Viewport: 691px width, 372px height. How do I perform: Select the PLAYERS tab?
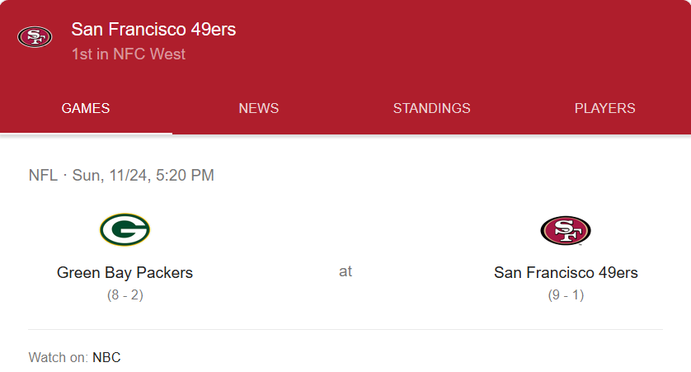pos(604,108)
